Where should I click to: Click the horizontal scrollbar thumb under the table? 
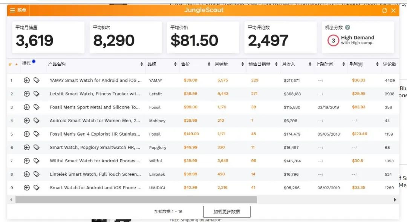(x=136, y=199)
